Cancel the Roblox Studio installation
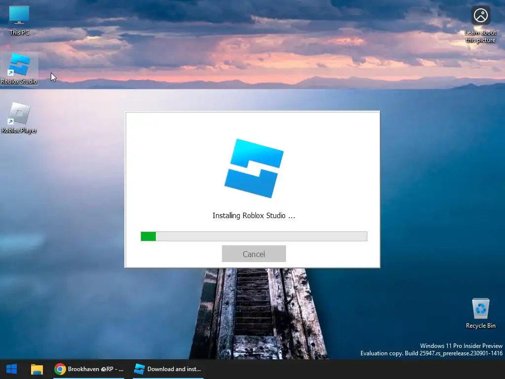This screenshot has height=379, width=505. coord(254,254)
